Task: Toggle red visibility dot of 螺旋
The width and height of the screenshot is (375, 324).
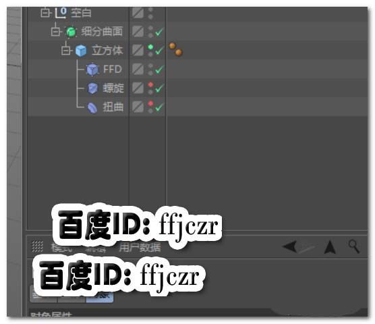Action: tap(150, 84)
